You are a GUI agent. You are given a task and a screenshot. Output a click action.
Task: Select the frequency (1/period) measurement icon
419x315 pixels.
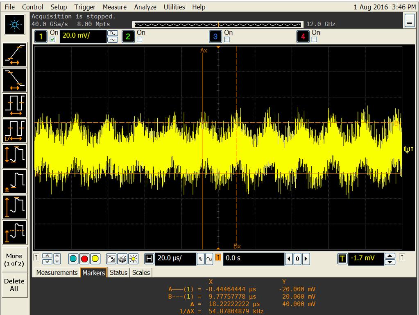click(15, 130)
